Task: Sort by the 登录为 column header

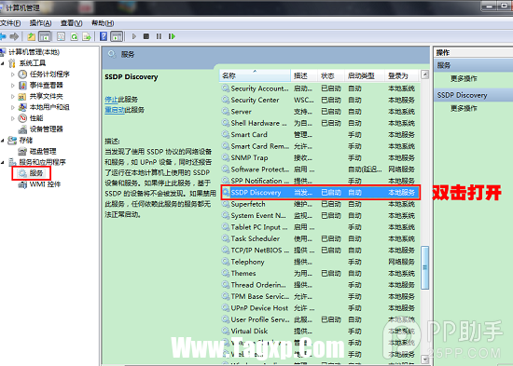Action: pos(402,75)
